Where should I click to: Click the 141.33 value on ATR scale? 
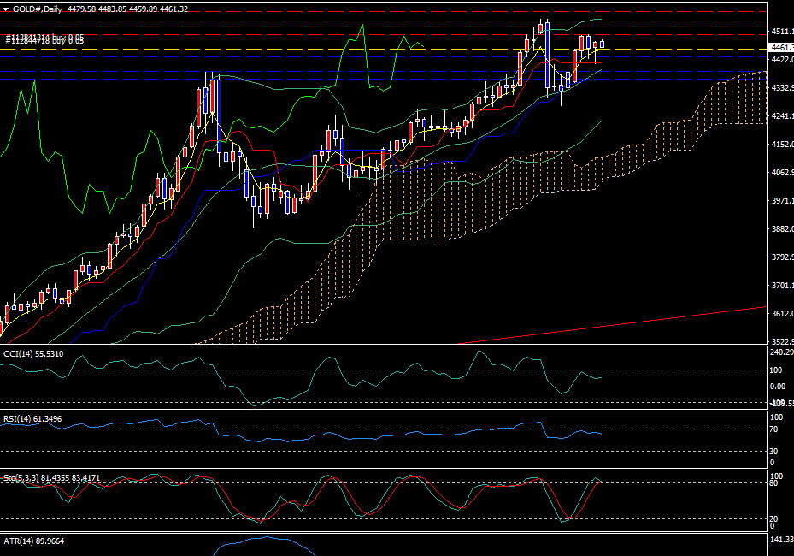tap(779, 540)
